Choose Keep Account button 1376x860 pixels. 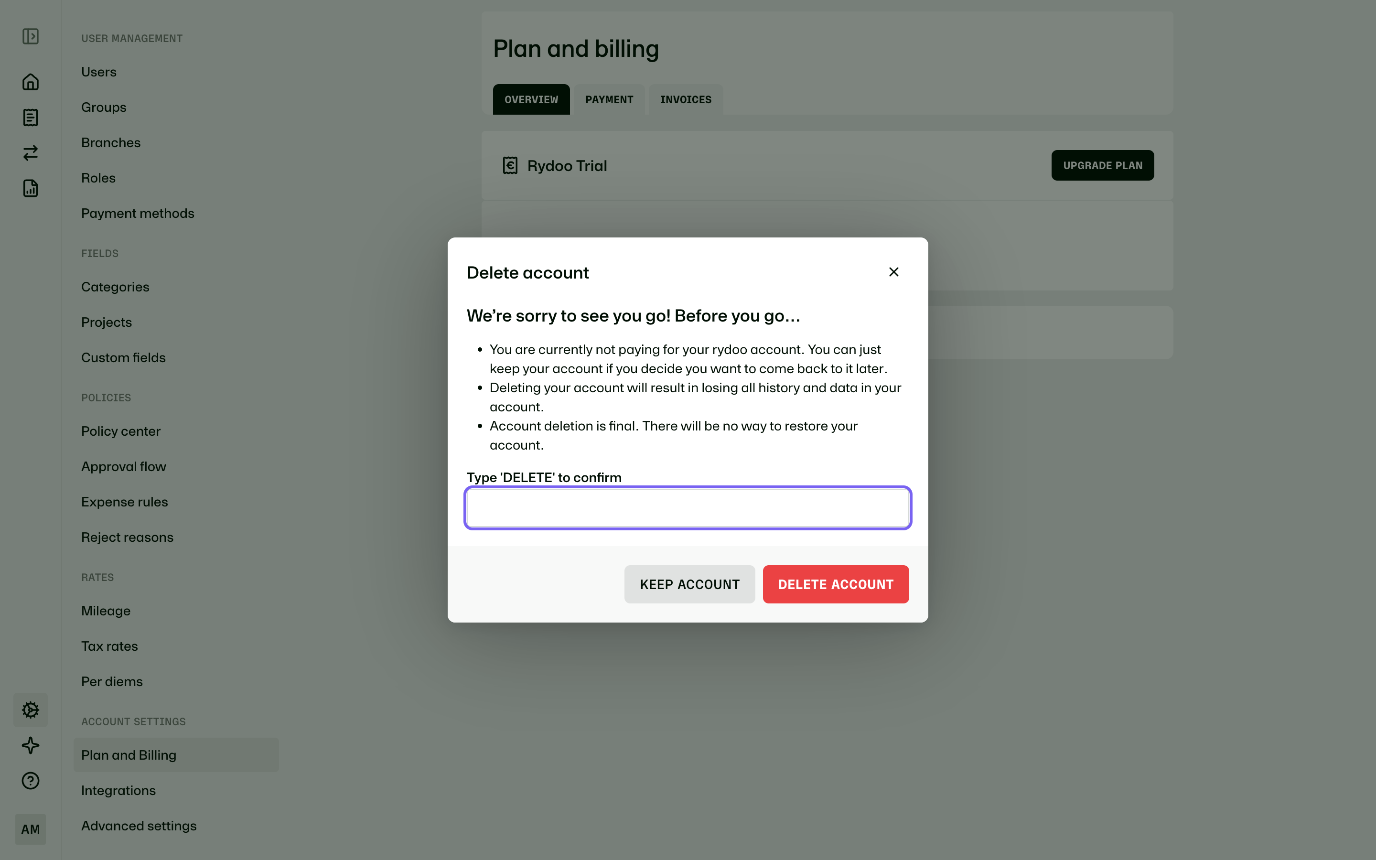690,584
